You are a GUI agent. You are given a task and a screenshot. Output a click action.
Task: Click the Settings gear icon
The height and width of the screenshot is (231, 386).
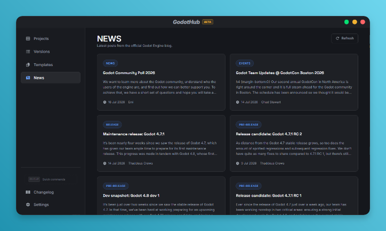click(x=28, y=205)
